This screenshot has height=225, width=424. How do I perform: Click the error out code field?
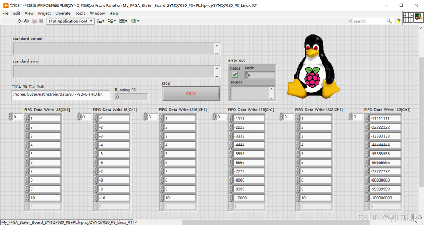coord(260,75)
